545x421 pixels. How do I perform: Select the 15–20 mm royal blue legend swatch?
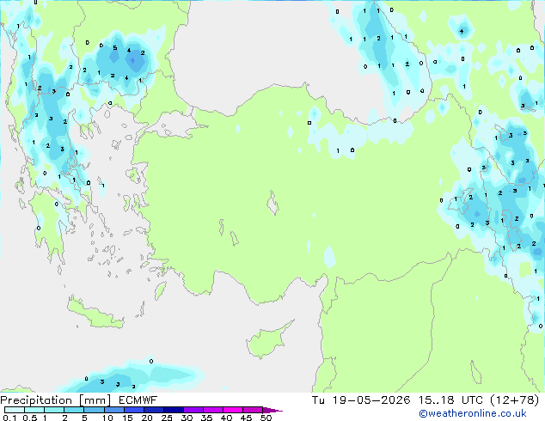click(133, 410)
